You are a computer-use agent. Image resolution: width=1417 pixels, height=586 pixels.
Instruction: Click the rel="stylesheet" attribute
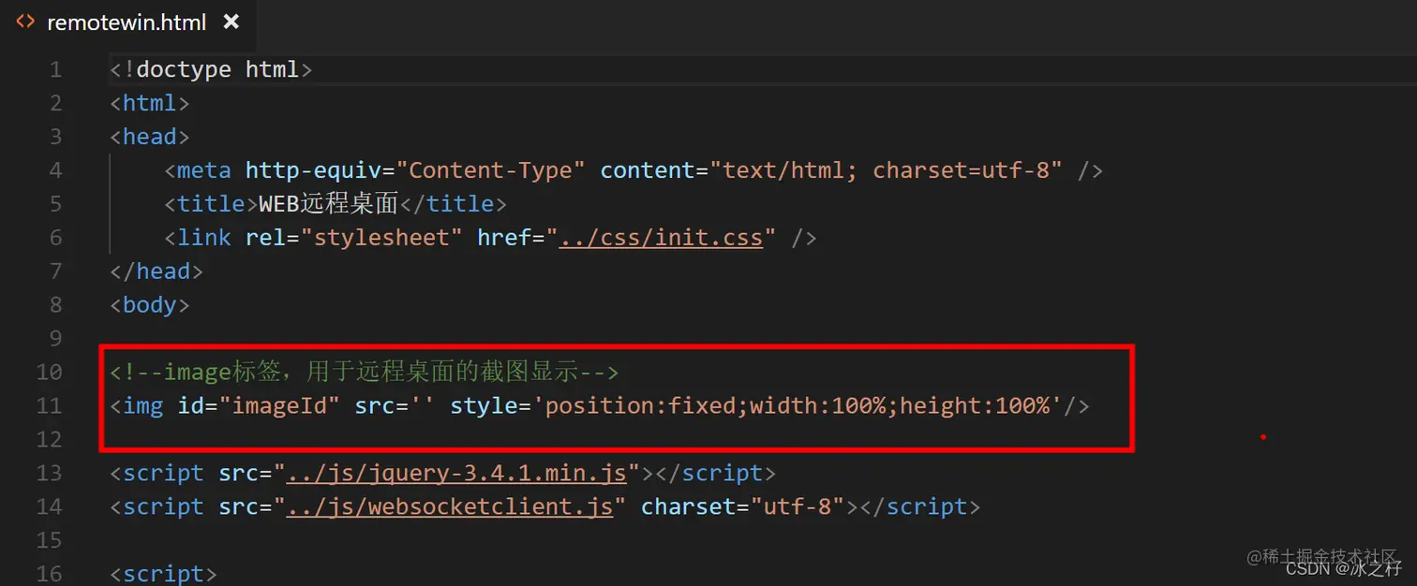pyautogui.click(x=354, y=238)
